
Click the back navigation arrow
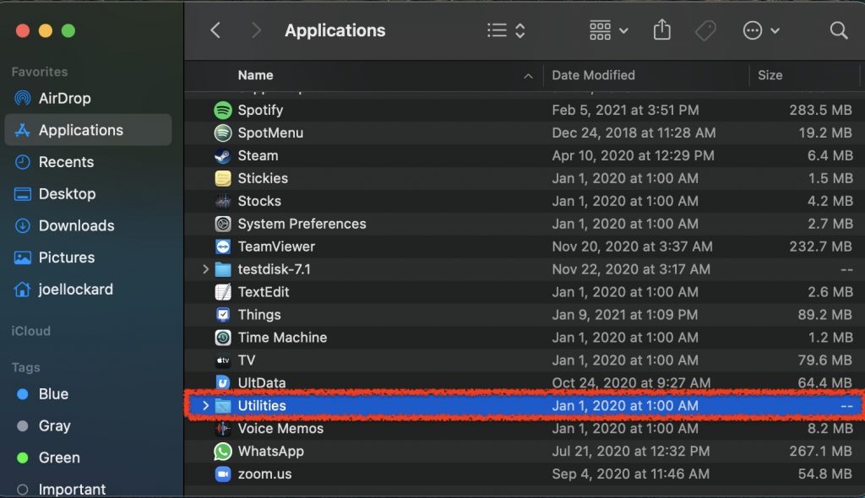coord(215,30)
